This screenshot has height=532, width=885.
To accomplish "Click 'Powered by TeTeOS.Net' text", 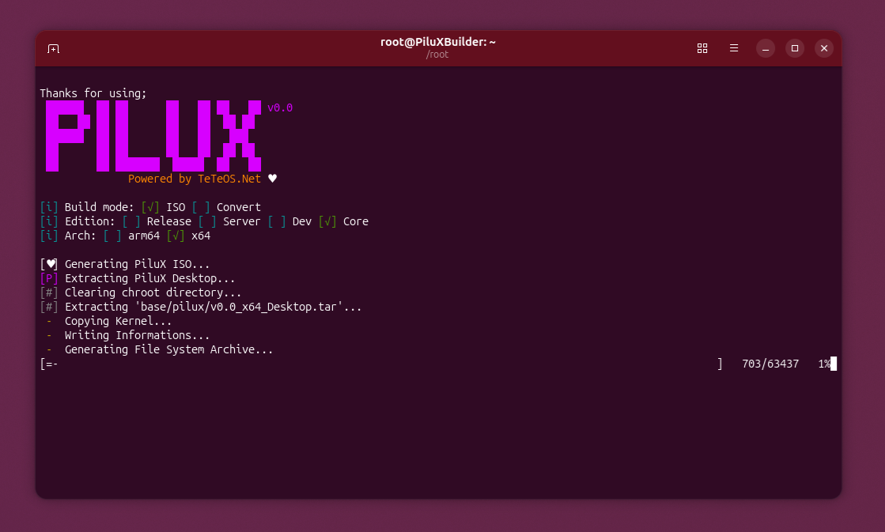I will pos(194,179).
